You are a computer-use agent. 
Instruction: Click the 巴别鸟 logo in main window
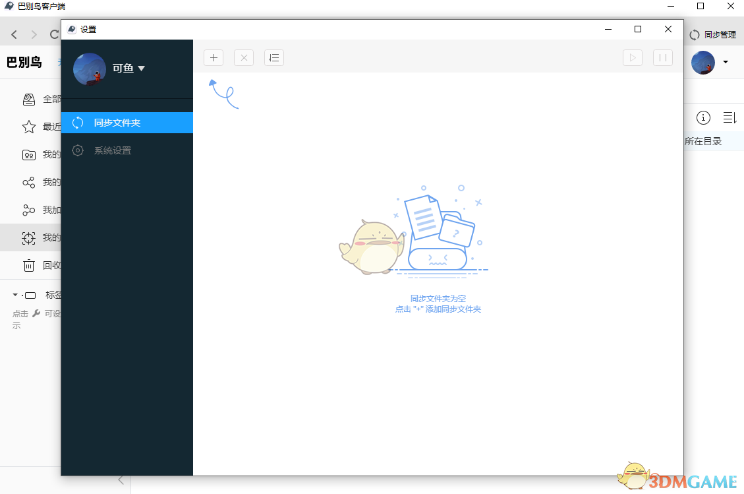coord(24,62)
